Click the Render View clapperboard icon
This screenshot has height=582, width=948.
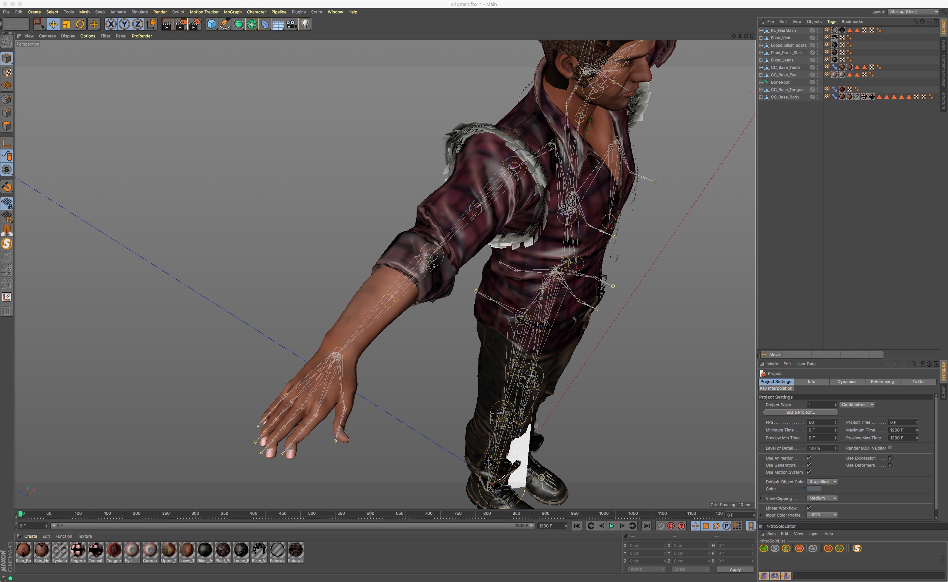167,24
